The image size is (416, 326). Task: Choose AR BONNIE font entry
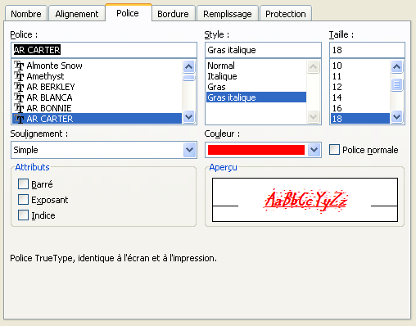pos(97,108)
